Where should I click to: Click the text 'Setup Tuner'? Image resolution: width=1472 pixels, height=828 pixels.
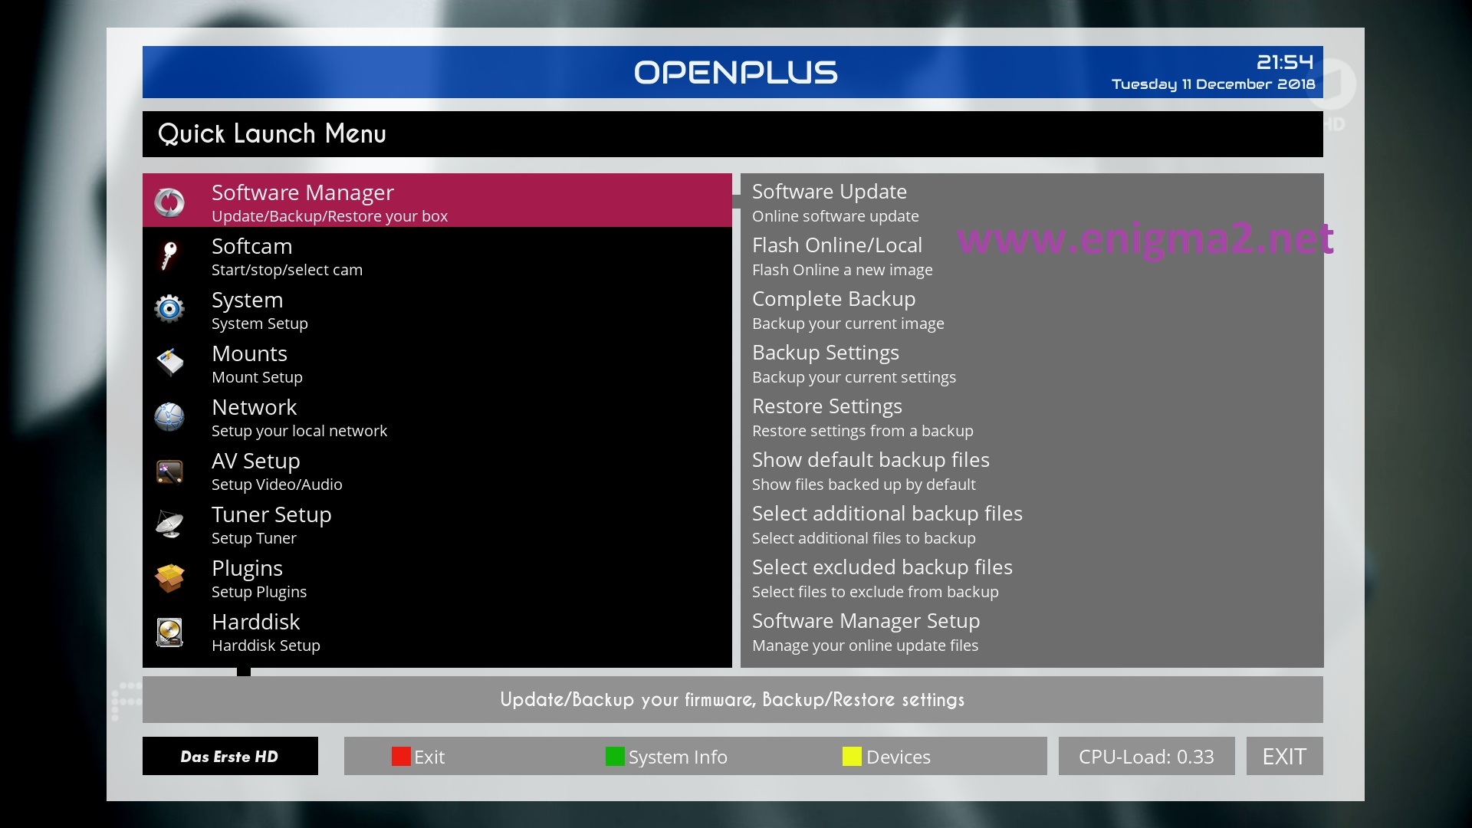tap(254, 538)
